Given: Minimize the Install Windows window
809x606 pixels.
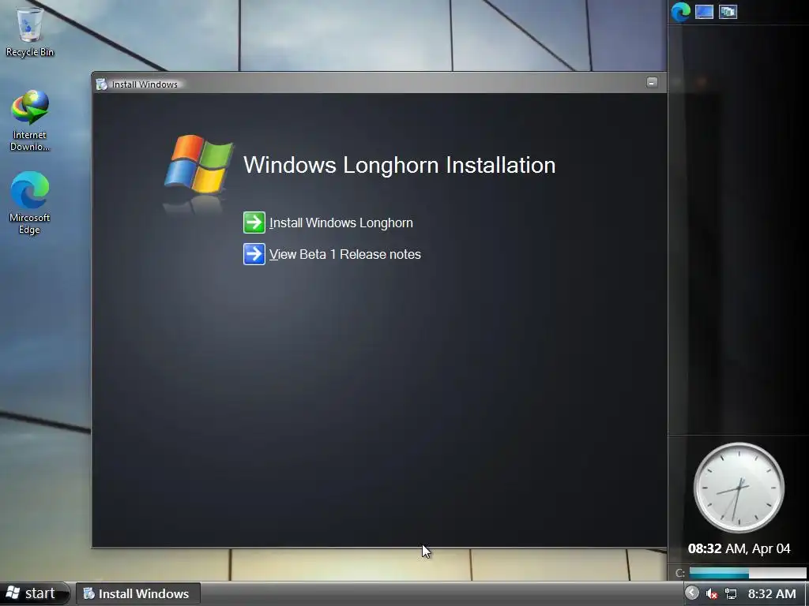Looking at the screenshot, I should coord(652,82).
